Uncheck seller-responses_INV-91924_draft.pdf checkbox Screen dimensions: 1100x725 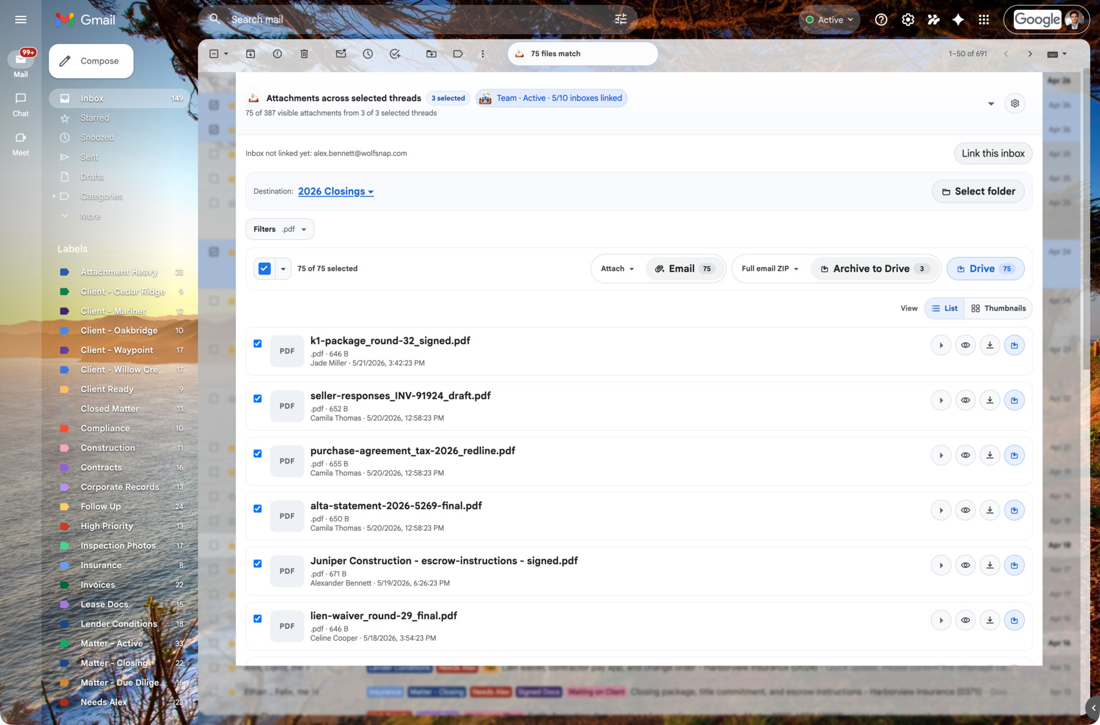click(258, 399)
